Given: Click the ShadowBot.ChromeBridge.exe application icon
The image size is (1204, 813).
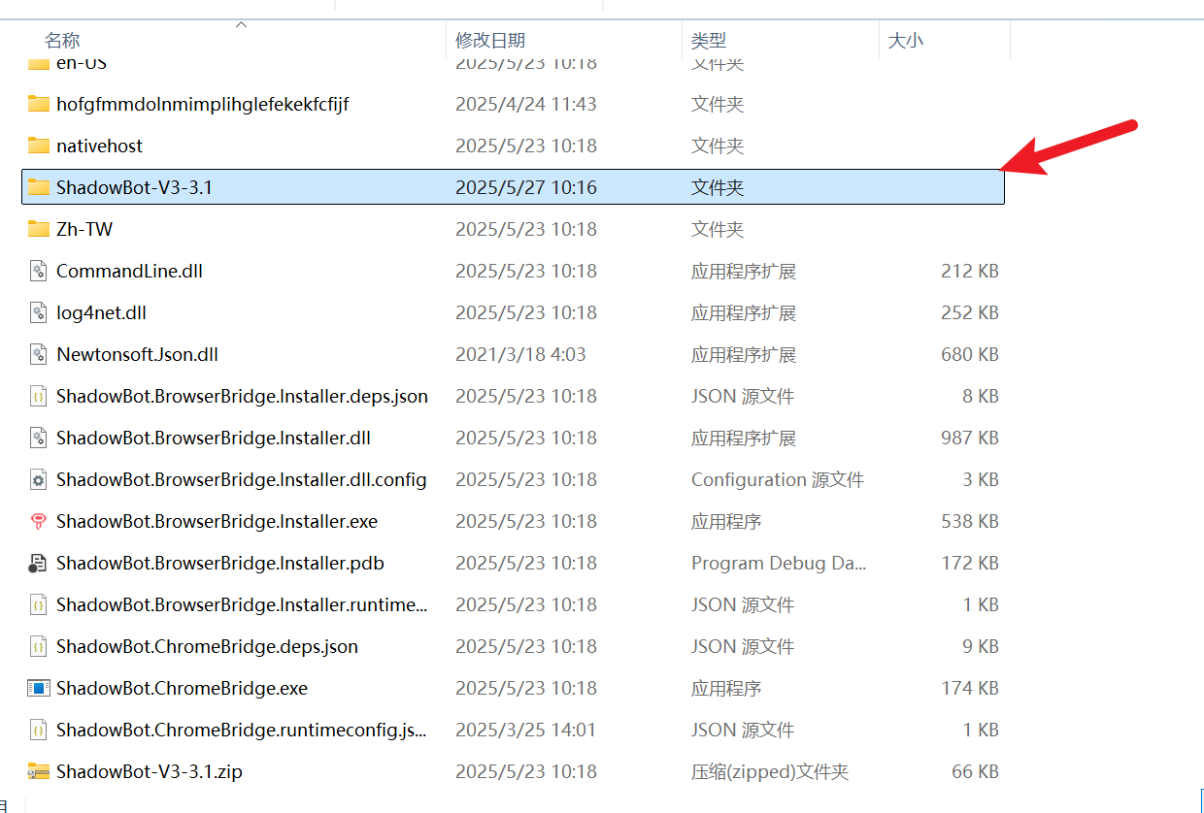Looking at the screenshot, I should [x=39, y=688].
